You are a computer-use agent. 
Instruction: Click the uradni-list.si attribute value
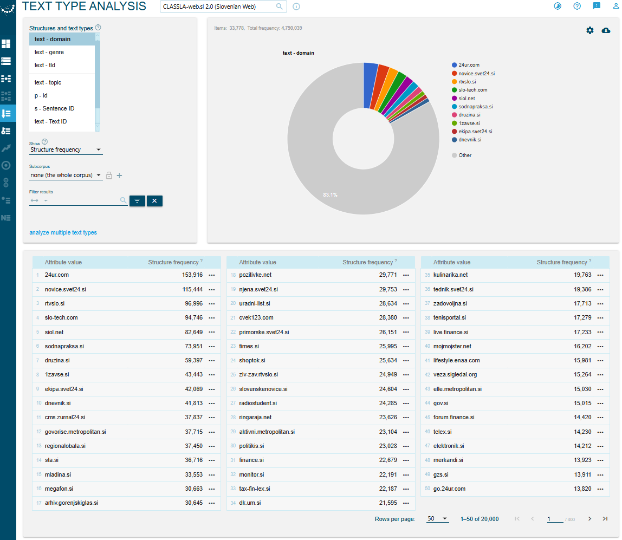click(255, 304)
